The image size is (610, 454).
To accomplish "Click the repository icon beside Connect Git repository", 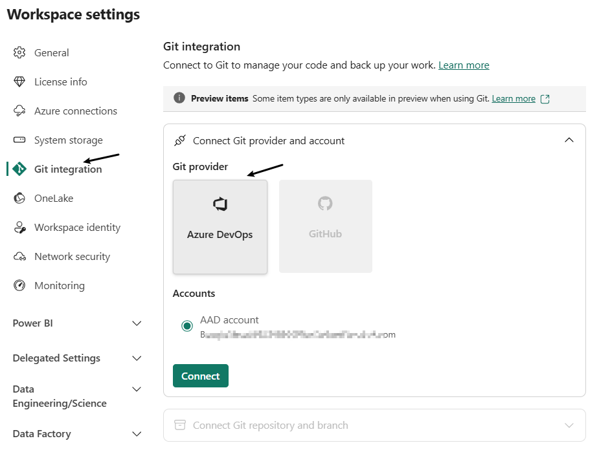I will 180,425.
